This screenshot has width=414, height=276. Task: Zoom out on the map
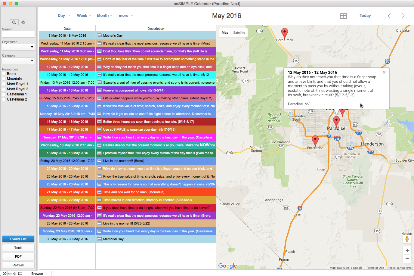(x=407, y=259)
